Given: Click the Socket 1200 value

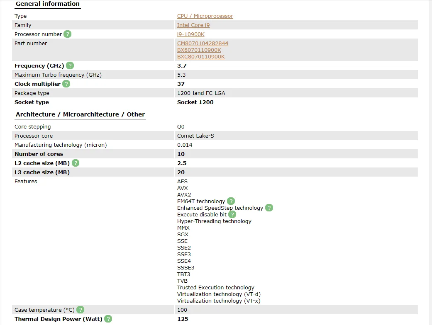Looking at the screenshot, I should [x=195, y=102].
